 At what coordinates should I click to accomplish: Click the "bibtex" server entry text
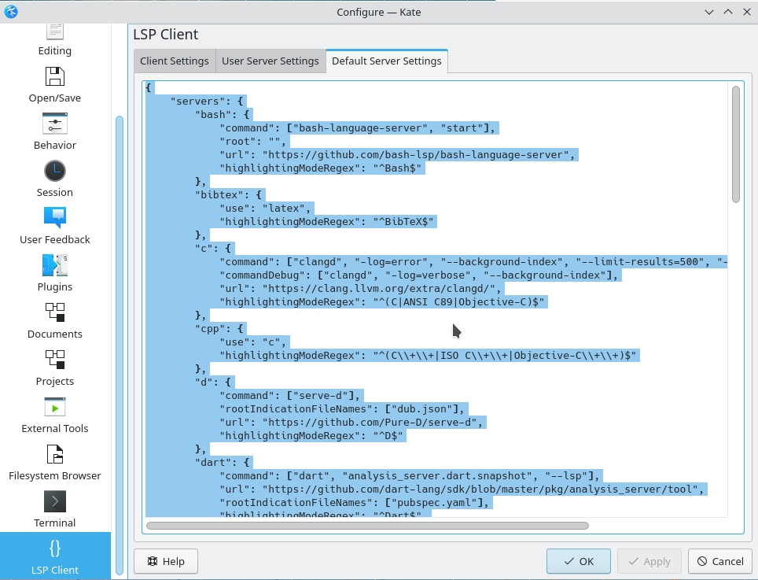point(216,195)
